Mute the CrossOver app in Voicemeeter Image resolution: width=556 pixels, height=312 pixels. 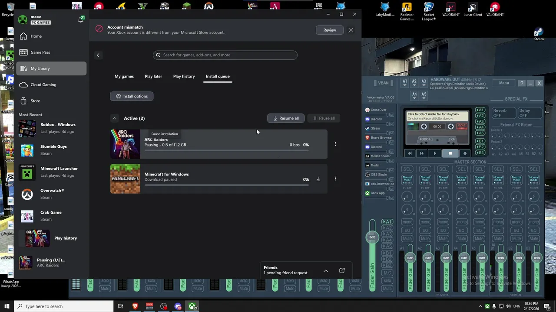(x=391, y=114)
